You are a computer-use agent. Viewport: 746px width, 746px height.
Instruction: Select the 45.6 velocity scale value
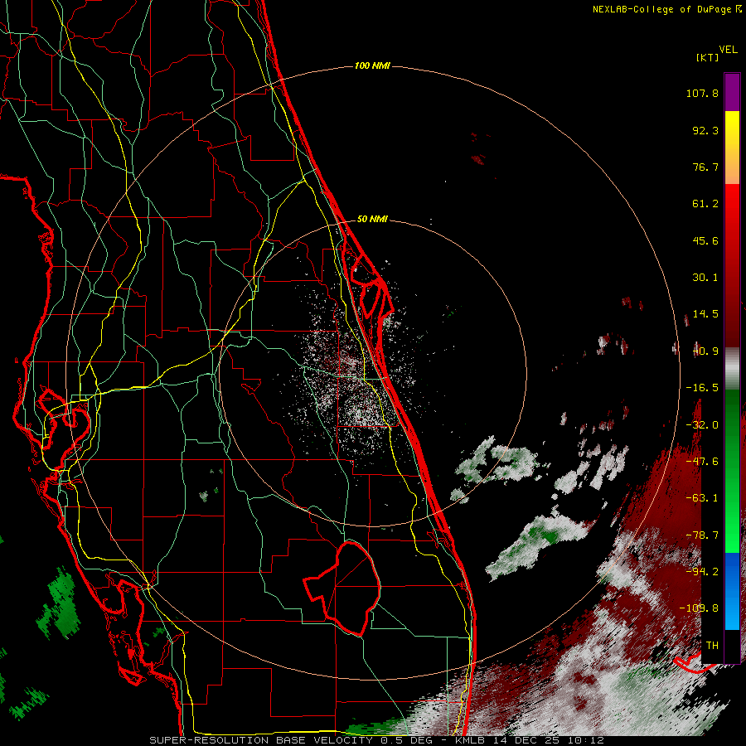[705, 240]
